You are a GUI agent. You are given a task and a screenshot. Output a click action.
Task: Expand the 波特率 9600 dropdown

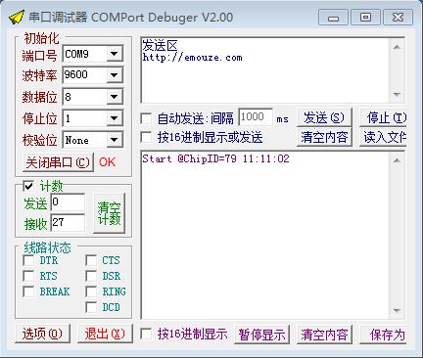point(114,75)
